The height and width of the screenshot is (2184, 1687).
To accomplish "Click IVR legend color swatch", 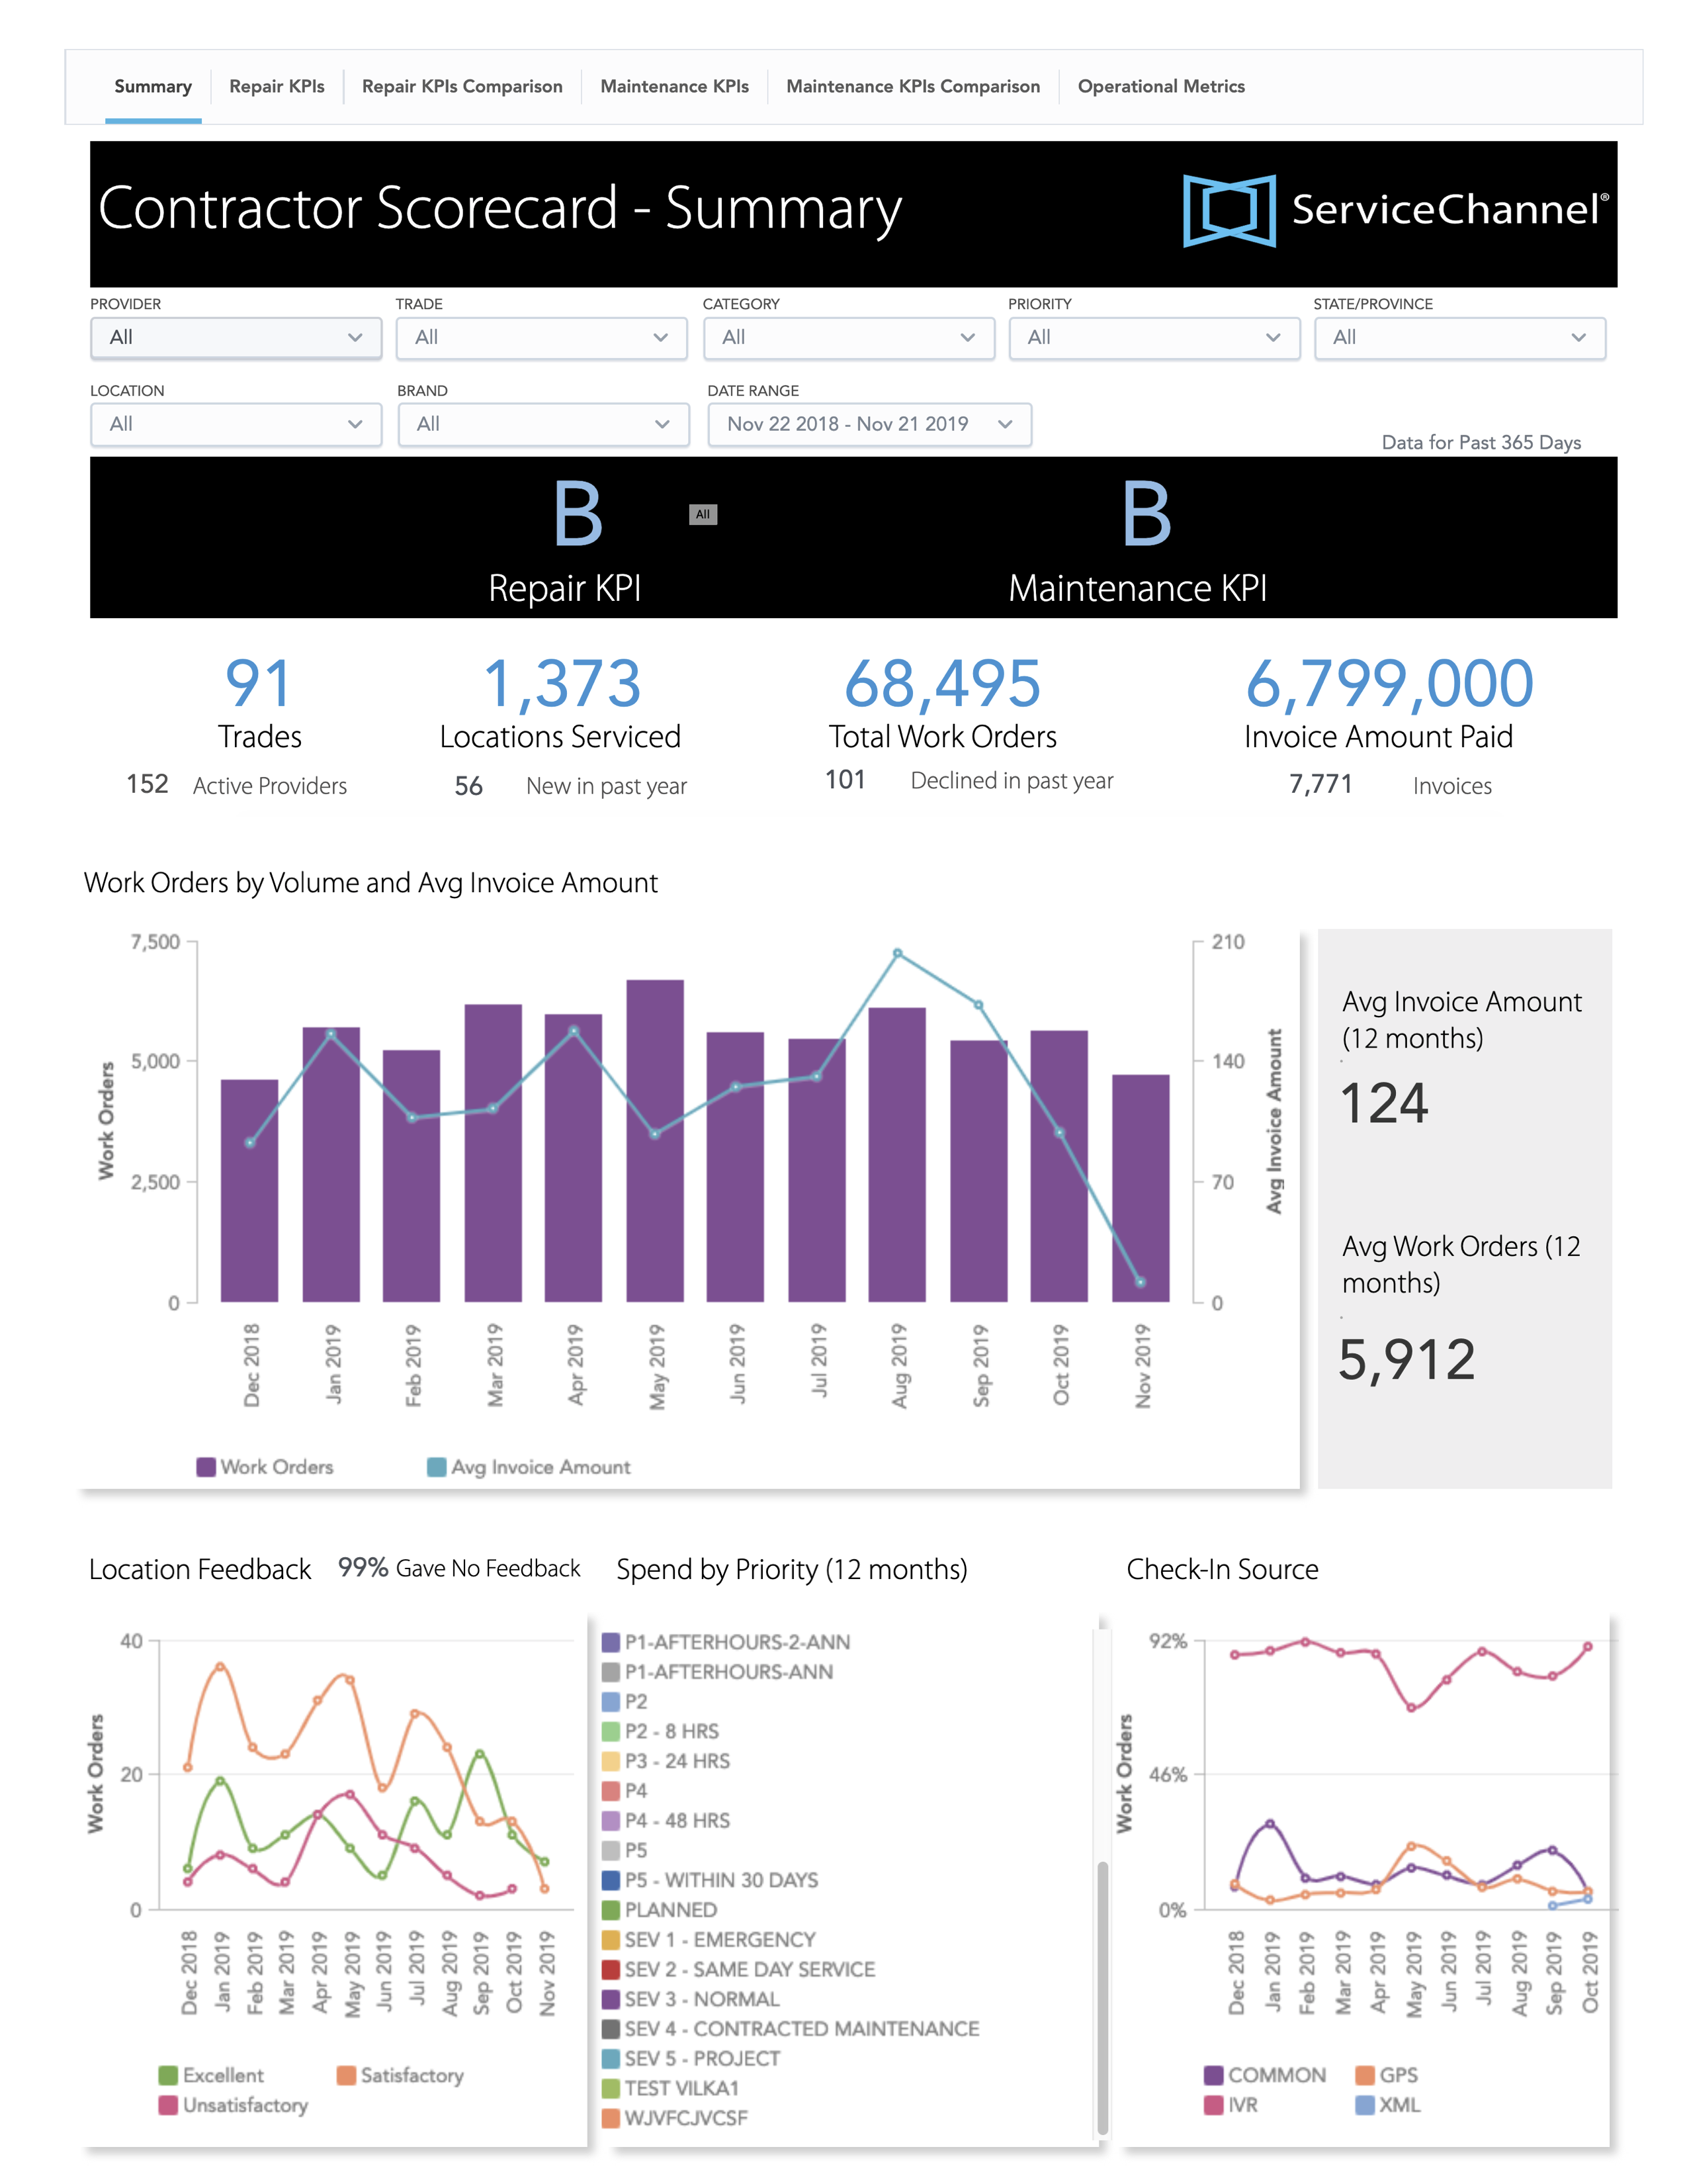I will 1213,2105.
